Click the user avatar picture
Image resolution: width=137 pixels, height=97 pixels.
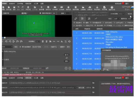132,8
